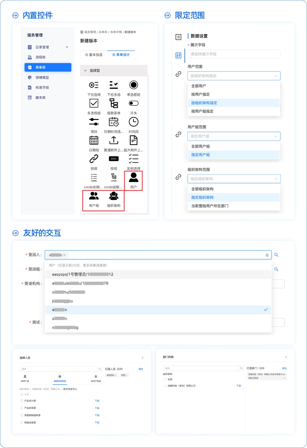Pick the 时间段 clock control icon
This screenshot has width=307, height=448.
click(x=134, y=122)
